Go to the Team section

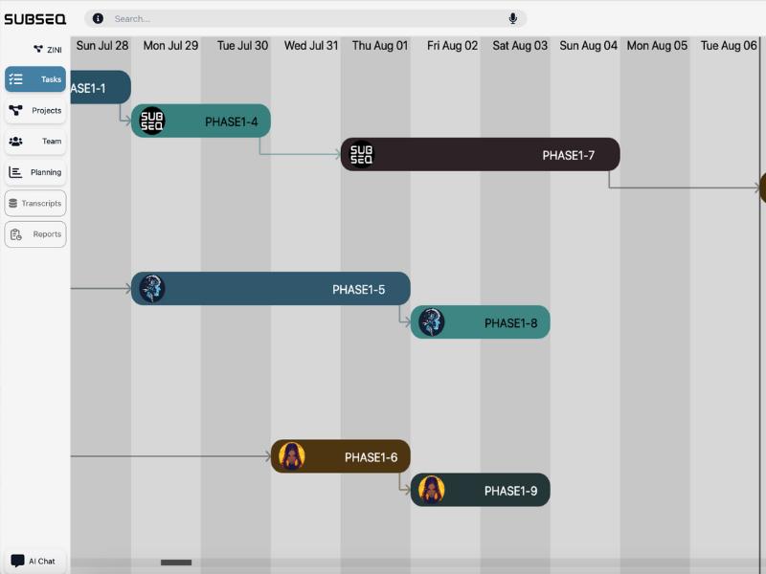(35, 141)
